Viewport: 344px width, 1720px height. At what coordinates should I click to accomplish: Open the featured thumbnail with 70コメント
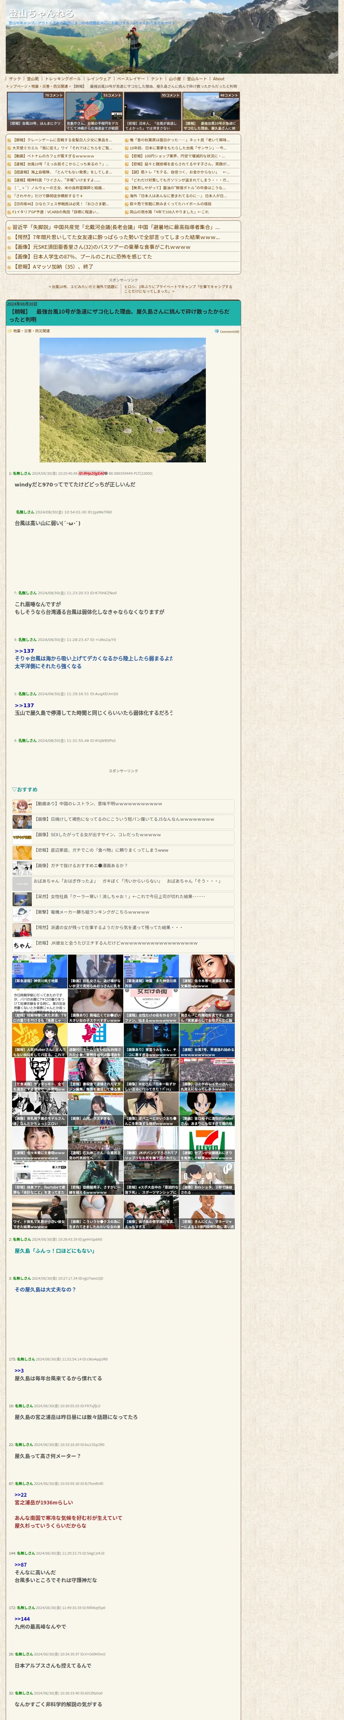pos(35,111)
